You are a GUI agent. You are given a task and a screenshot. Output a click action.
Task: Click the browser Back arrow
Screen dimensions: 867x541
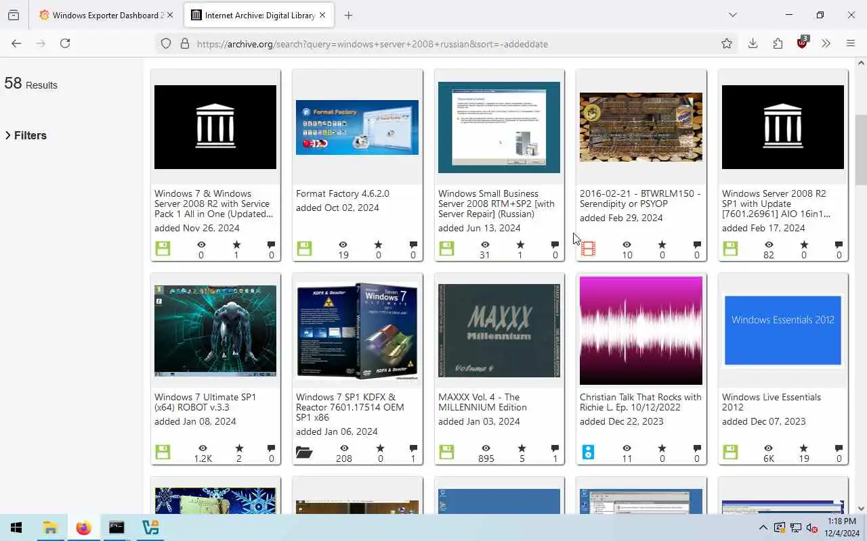pyautogui.click(x=16, y=43)
